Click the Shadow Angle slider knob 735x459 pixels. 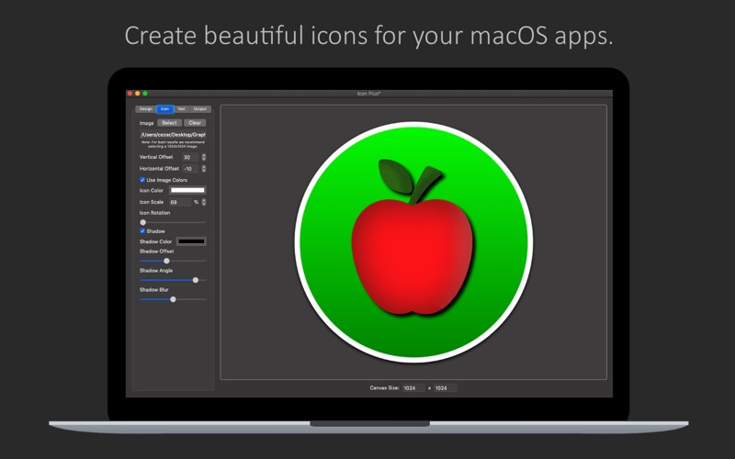pyautogui.click(x=196, y=280)
